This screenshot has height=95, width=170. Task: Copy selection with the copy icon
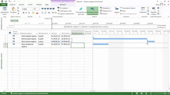pos(18,11)
